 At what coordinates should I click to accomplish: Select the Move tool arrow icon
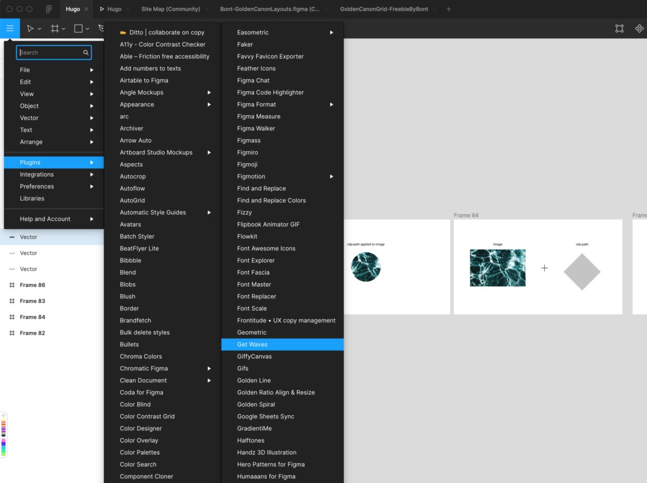30,29
